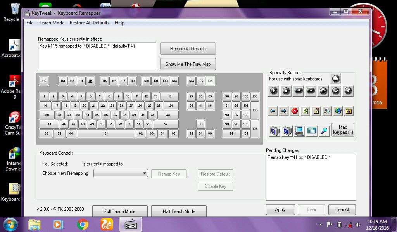This screenshot has width=397, height=232.
Task: Click the Remap Key button
Action: point(169,174)
